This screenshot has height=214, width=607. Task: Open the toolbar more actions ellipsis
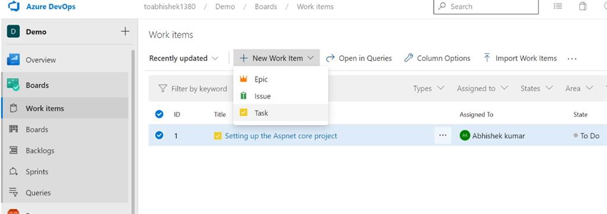click(x=572, y=59)
